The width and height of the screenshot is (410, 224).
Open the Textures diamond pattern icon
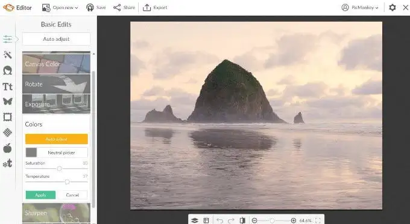[x=8, y=133]
